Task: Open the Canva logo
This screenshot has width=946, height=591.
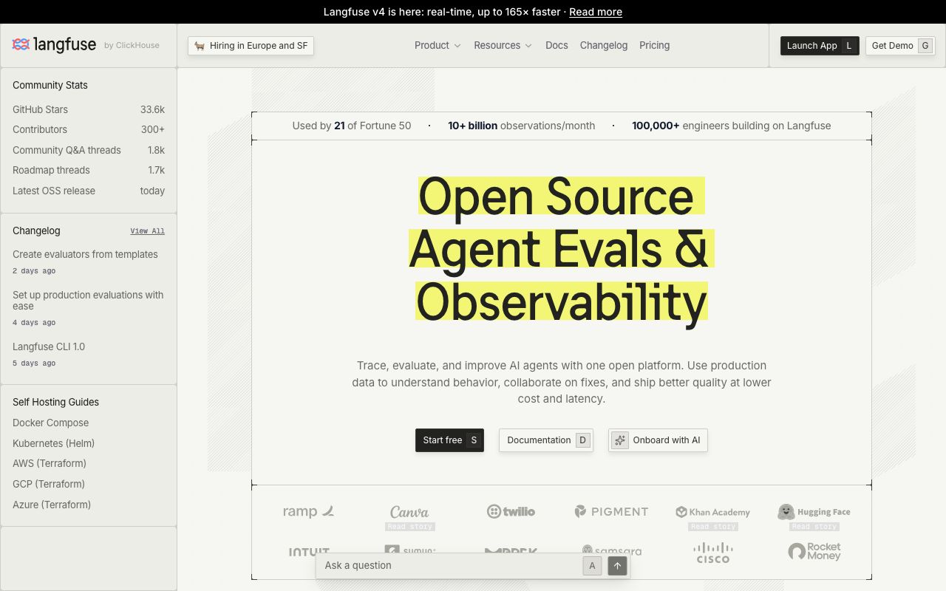Action: (x=409, y=512)
